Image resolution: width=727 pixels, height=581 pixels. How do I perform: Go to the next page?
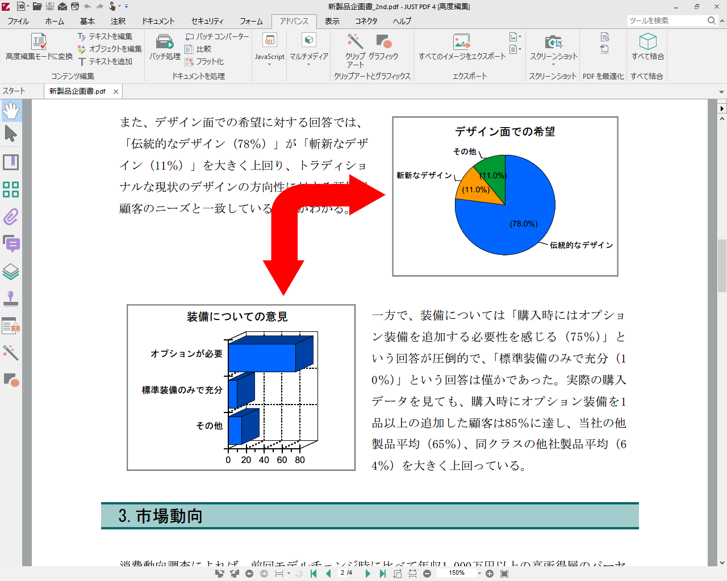tap(367, 574)
